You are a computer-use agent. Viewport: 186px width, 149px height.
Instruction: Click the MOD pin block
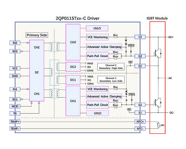(15, 106)
